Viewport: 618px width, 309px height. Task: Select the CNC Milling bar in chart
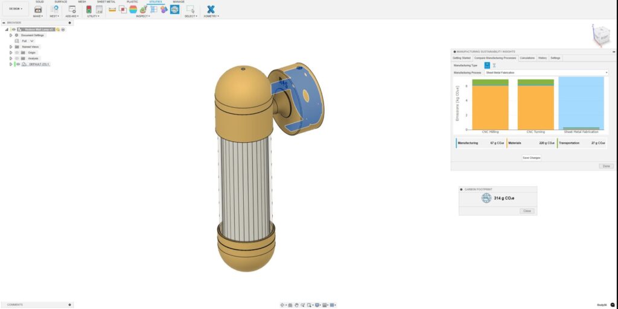coord(490,105)
